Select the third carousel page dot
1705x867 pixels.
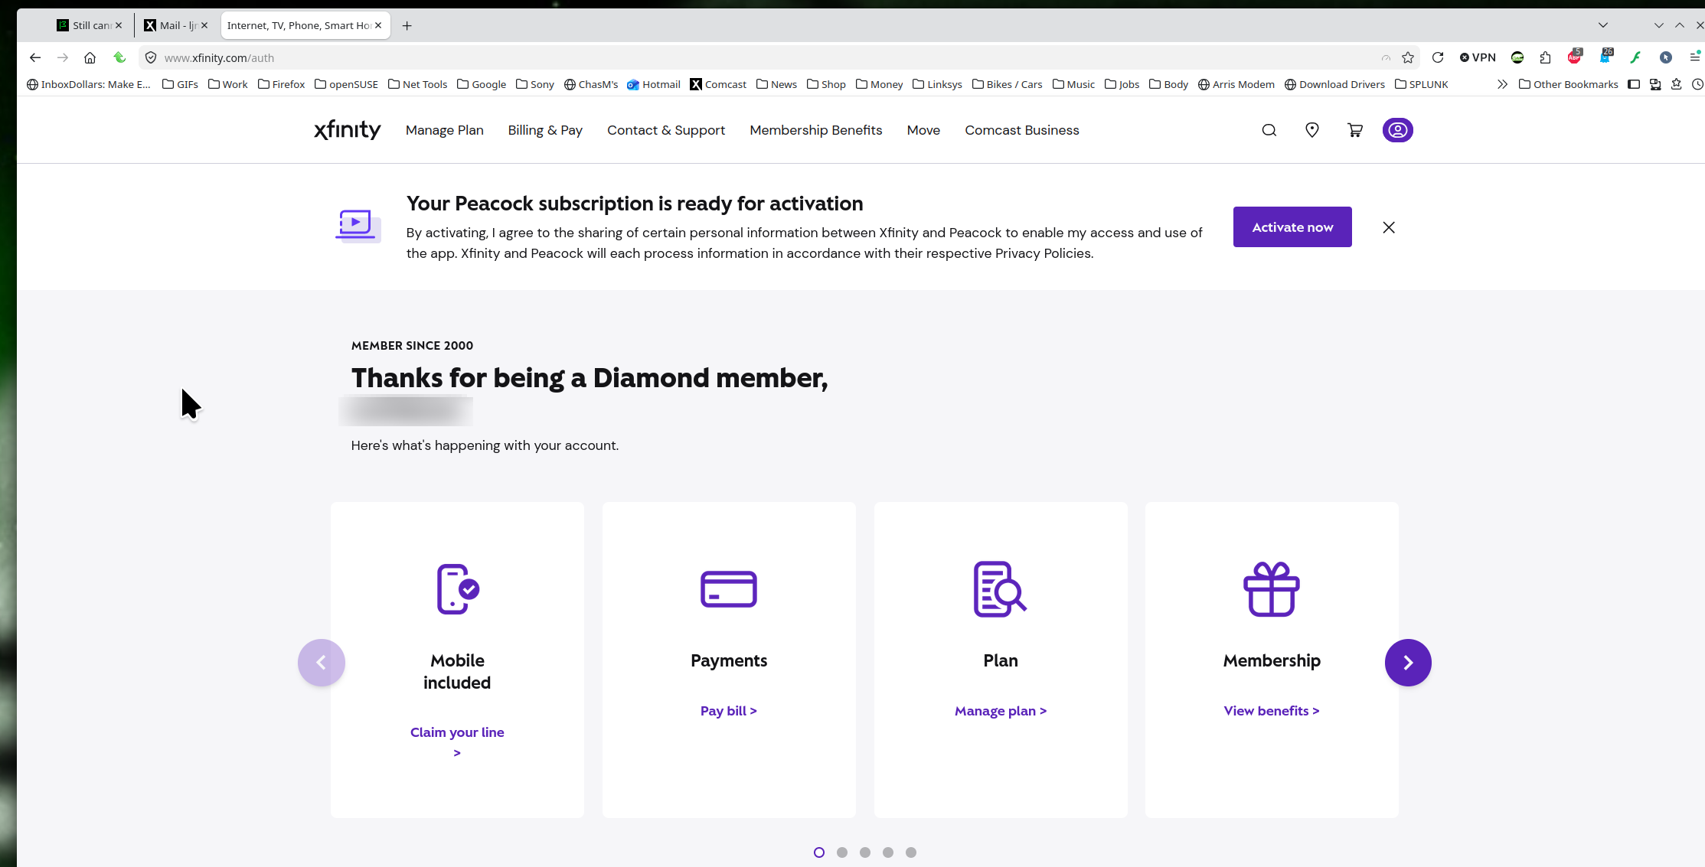(x=864, y=852)
